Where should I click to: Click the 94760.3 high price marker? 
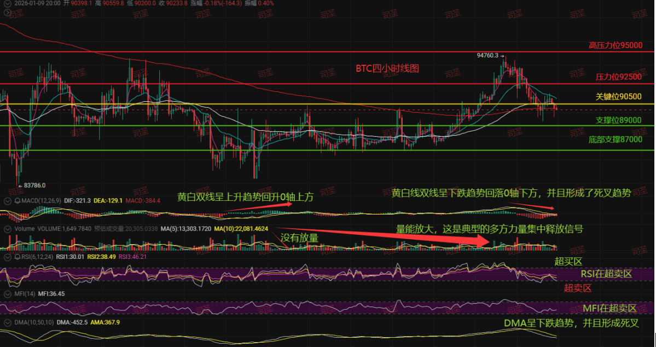[x=488, y=55]
